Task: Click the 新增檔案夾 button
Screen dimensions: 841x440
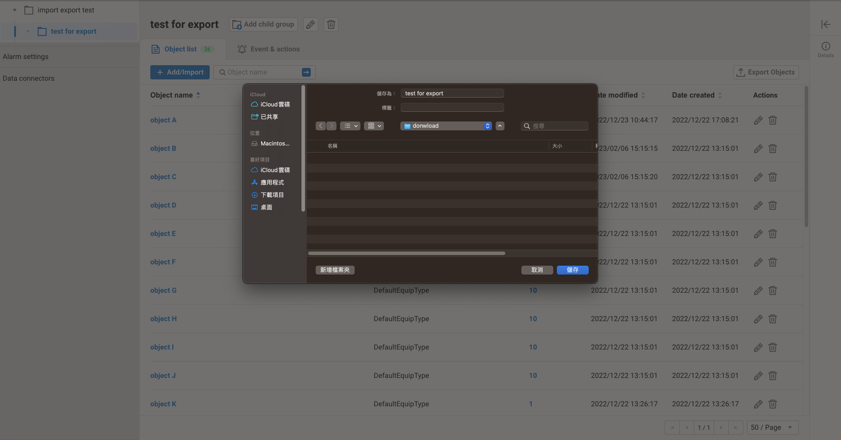Action: 335,270
